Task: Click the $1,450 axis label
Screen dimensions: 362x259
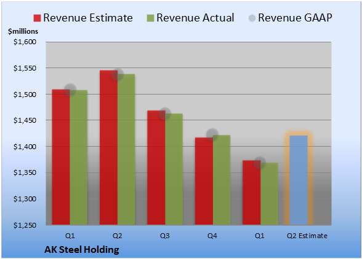Action: coord(25,120)
